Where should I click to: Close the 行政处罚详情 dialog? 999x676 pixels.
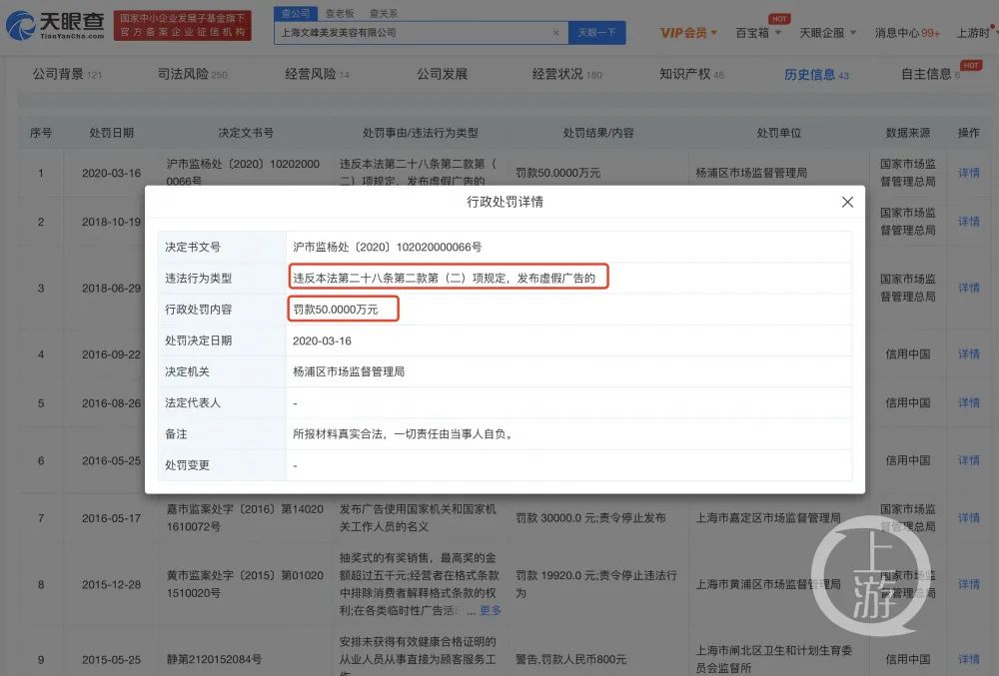coord(847,202)
